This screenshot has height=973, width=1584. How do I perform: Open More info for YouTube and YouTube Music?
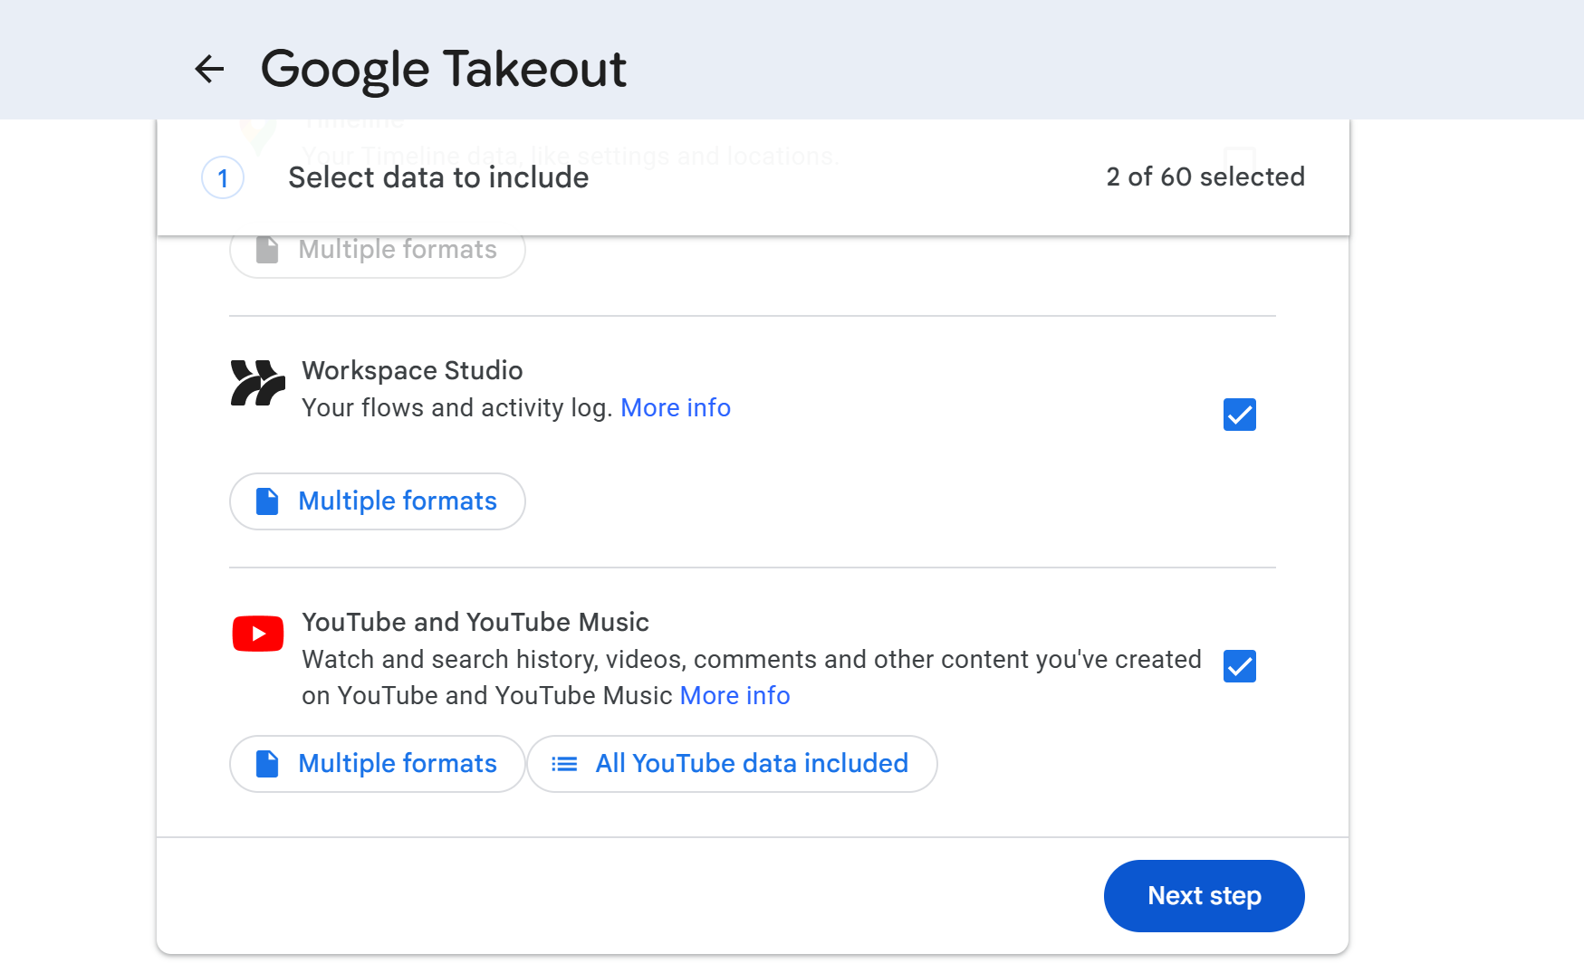734,695
